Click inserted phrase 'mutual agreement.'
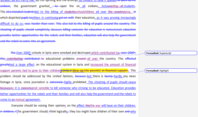Viewport: 198px width, 117px height. (x=28, y=100)
